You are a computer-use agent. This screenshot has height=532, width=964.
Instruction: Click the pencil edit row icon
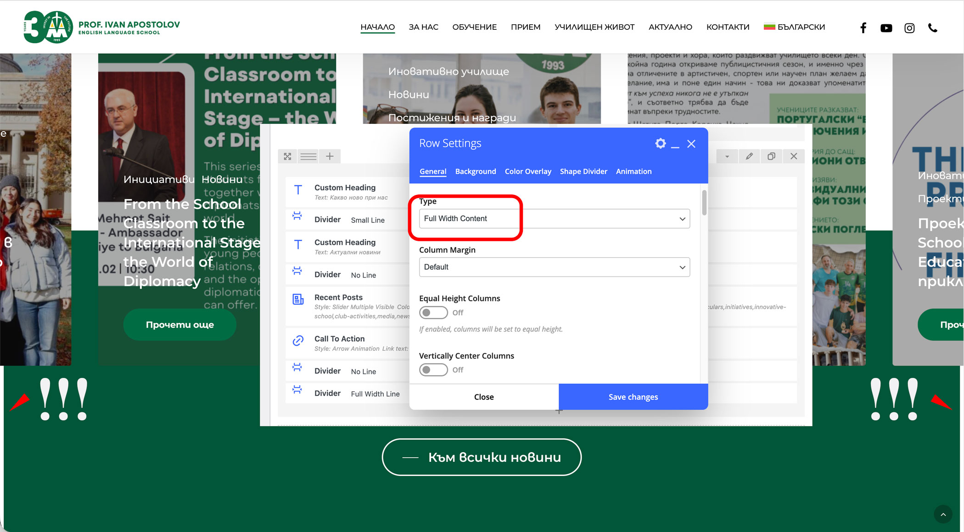(749, 156)
